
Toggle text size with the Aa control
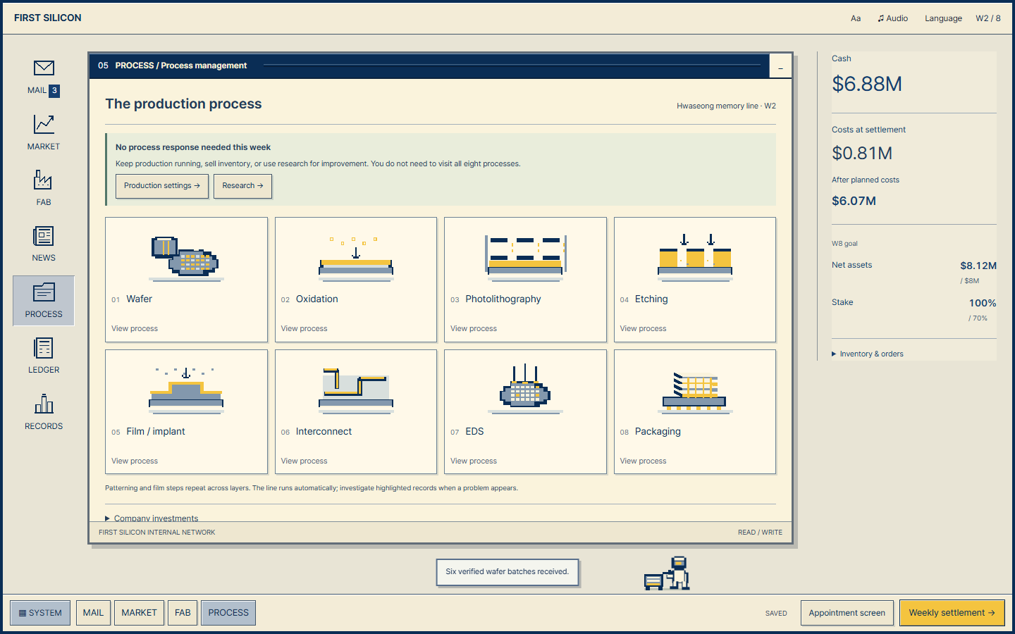[x=856, y=18]
